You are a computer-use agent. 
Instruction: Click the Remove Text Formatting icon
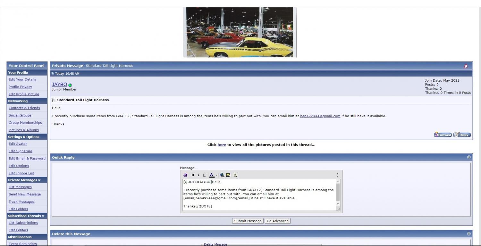185,175
